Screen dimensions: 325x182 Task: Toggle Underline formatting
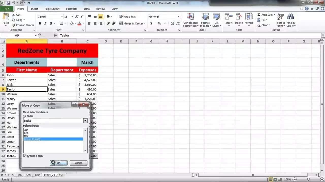(51, 24)
